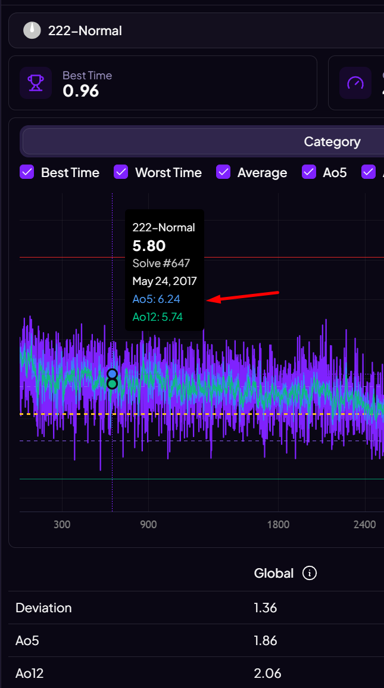Click the blue Ao5 data point marker

pos(112,374)
